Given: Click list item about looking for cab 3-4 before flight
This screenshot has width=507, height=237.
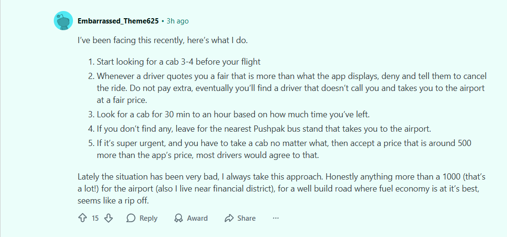Looking at the screenshot, I should pos(179,62).
